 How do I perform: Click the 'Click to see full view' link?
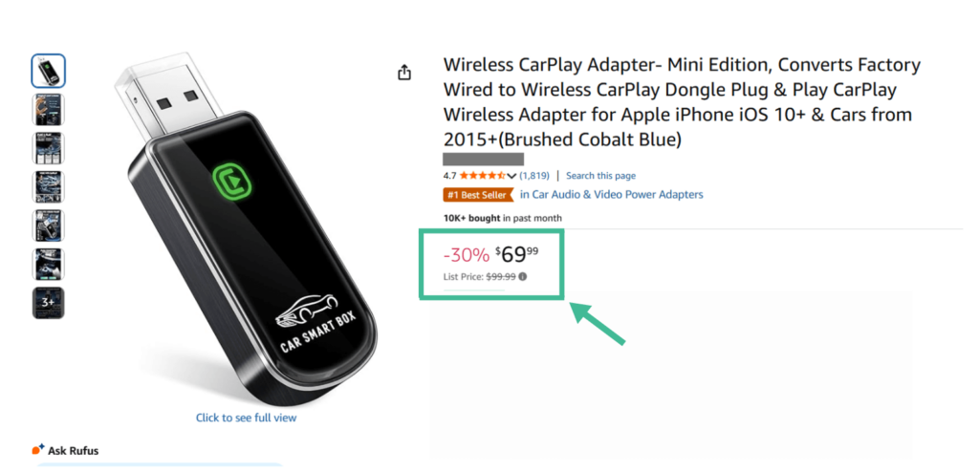point(246,418)
